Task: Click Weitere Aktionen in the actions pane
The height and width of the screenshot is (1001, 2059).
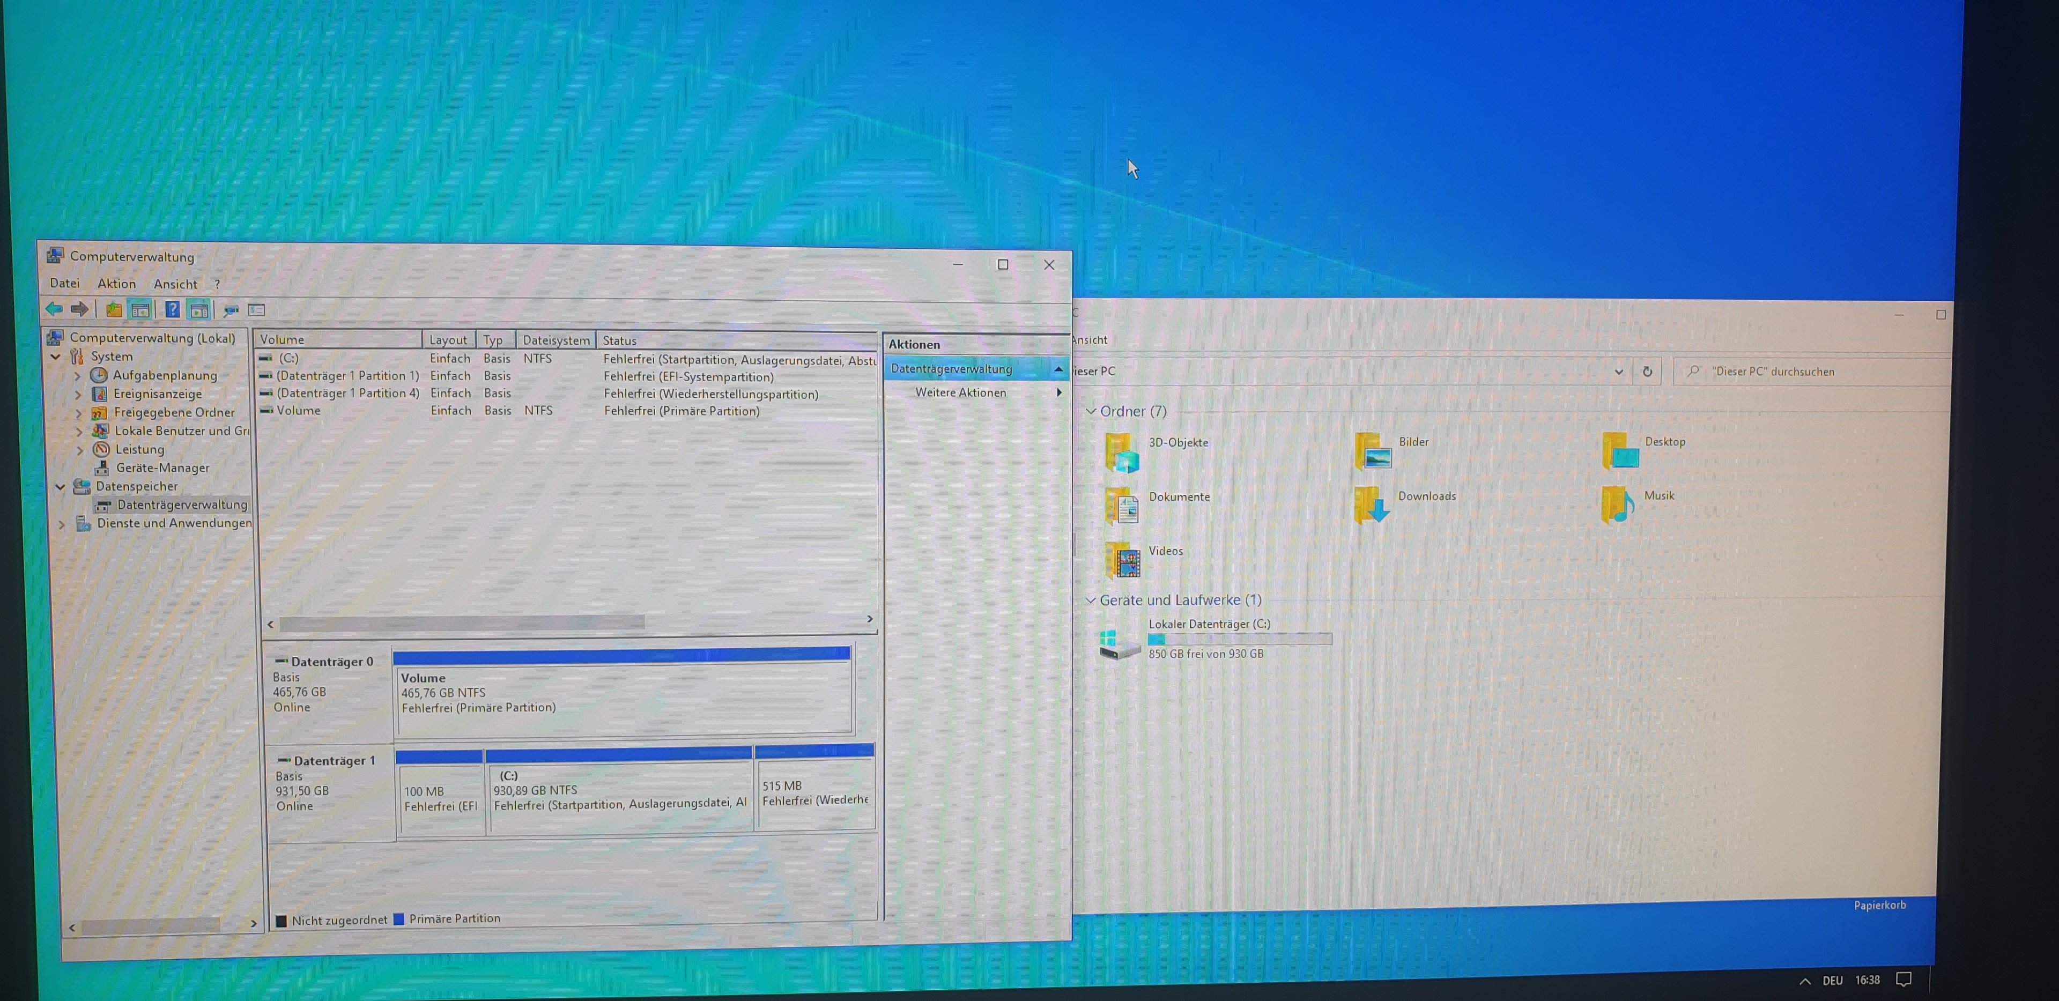Action: (960, 392)
